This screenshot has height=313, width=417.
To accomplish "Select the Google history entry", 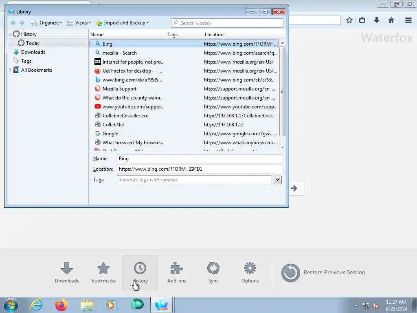I will click(184, 134).
